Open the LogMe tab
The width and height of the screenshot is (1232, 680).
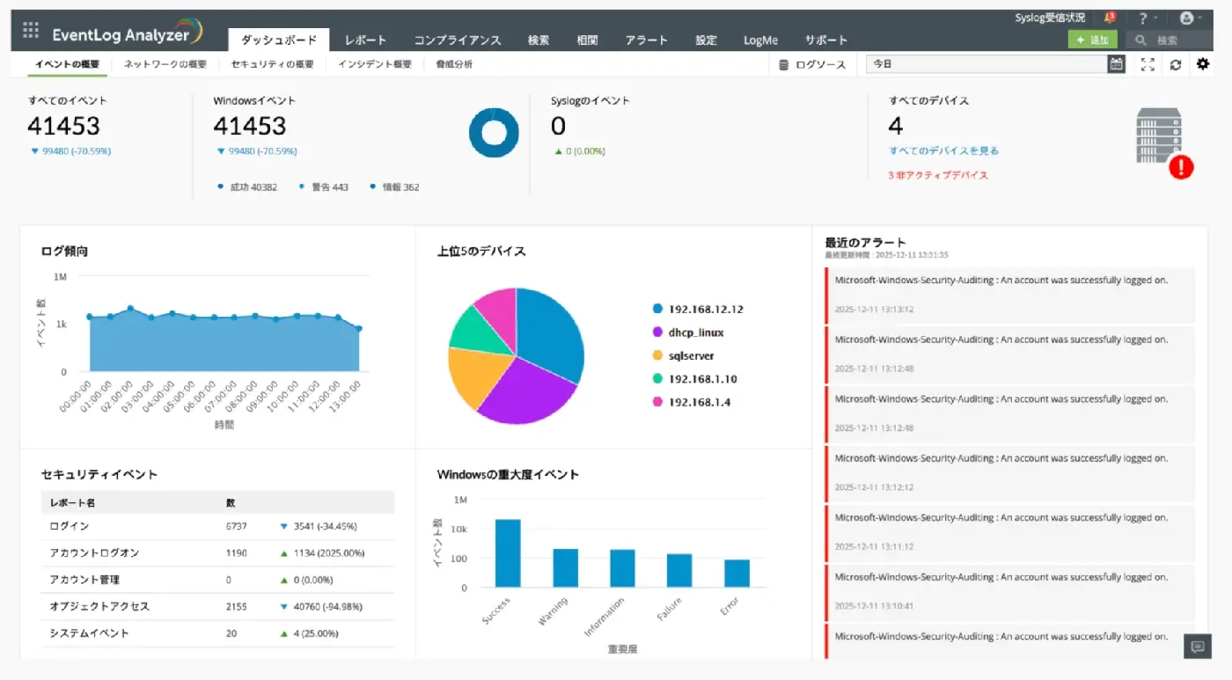pyautogui.click(x=760, y=40)
